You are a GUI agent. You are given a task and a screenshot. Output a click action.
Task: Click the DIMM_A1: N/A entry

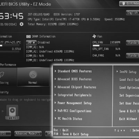(x=35, y=47)
